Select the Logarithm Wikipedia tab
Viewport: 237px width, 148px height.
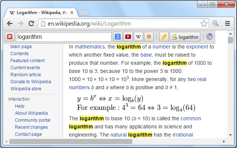(x=41, y=12)
